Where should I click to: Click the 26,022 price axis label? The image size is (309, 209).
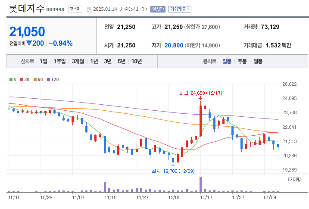(x=290, y=84)
